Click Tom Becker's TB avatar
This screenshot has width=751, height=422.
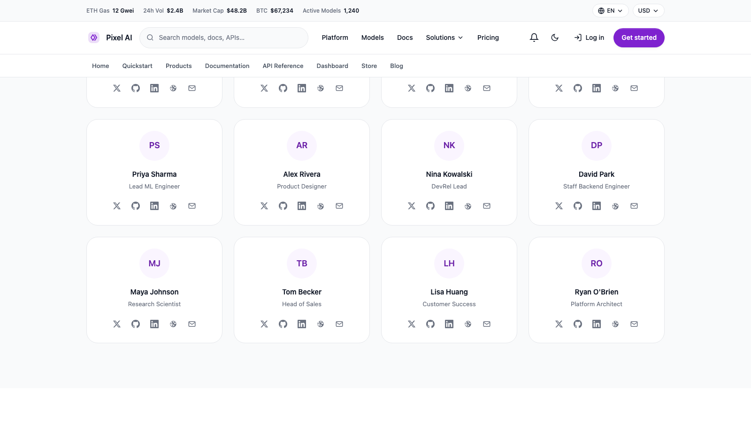click(302, 264)
